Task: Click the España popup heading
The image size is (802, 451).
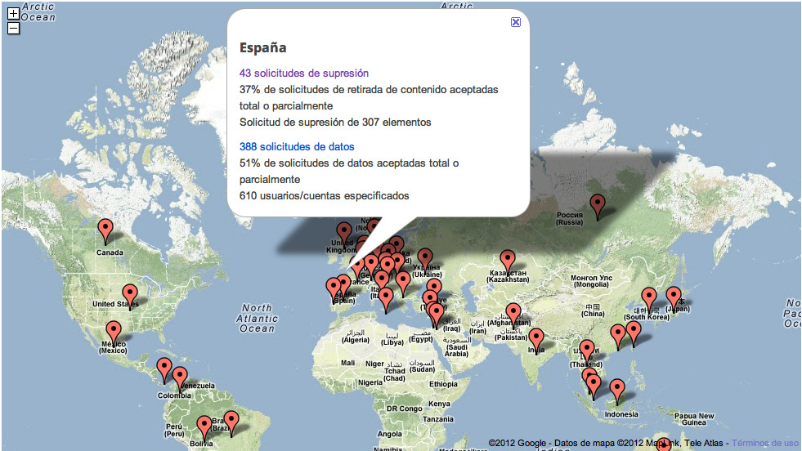Action: pos(263,48)
